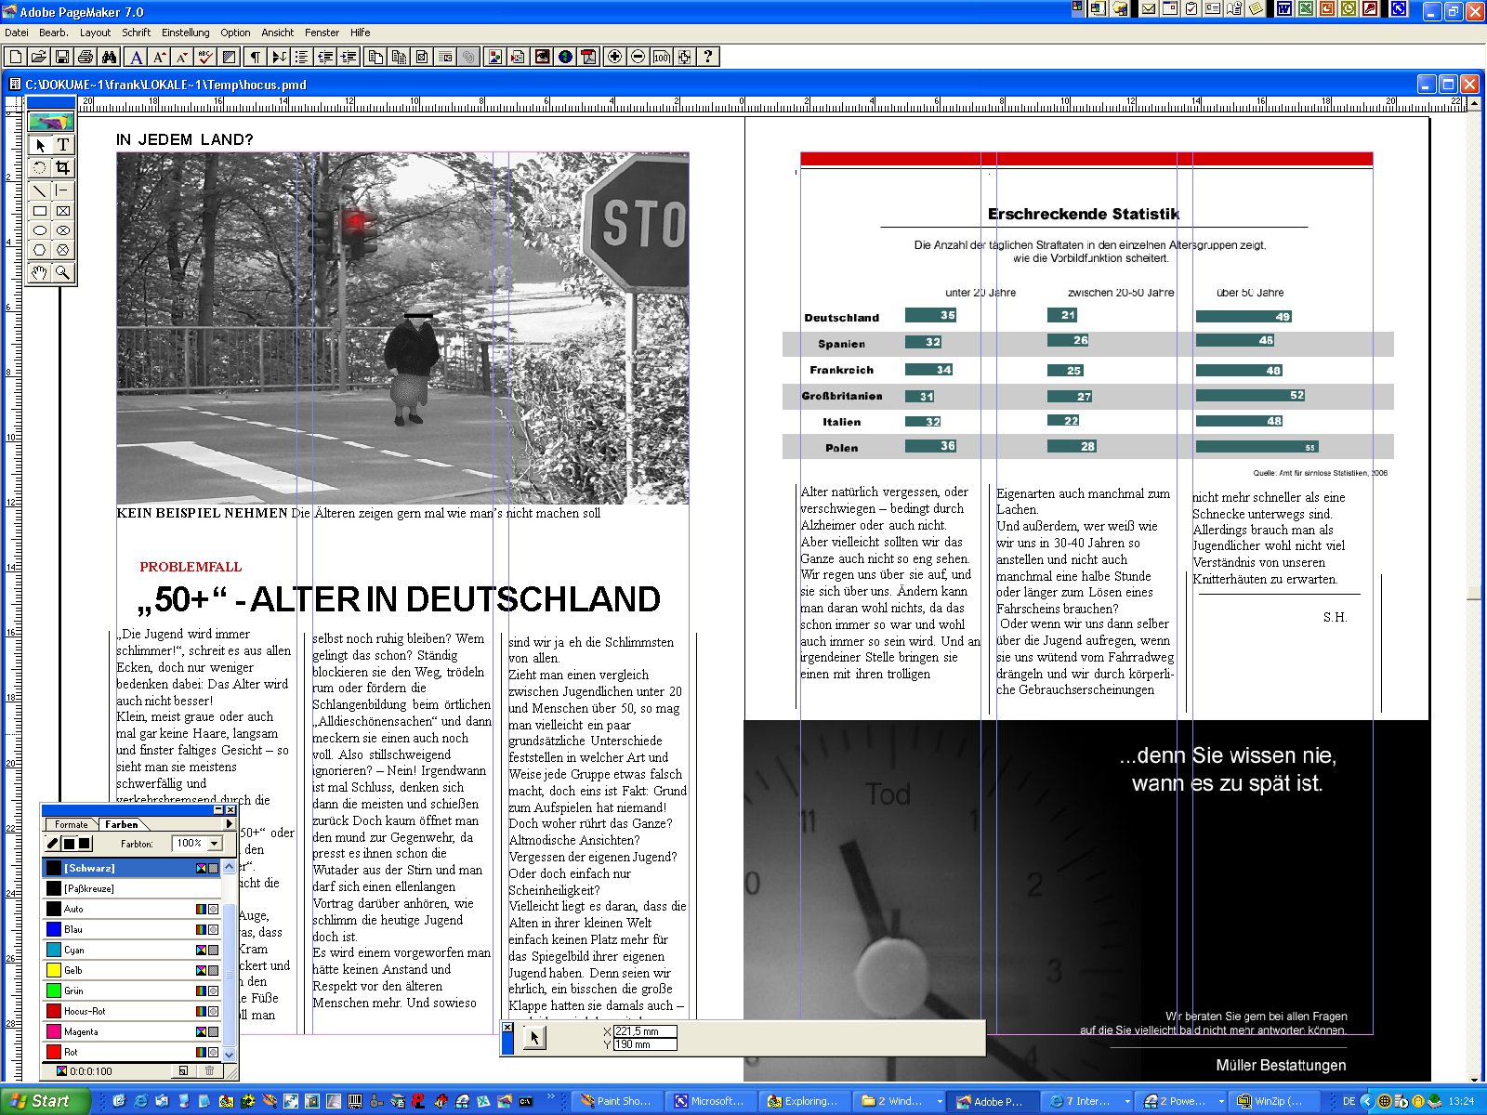Open the Farben panel flyout menu arrow

pos(230,824)
